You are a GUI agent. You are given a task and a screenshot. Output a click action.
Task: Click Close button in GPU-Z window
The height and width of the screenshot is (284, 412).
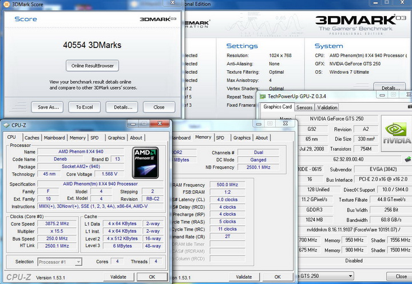pos(399,276)
